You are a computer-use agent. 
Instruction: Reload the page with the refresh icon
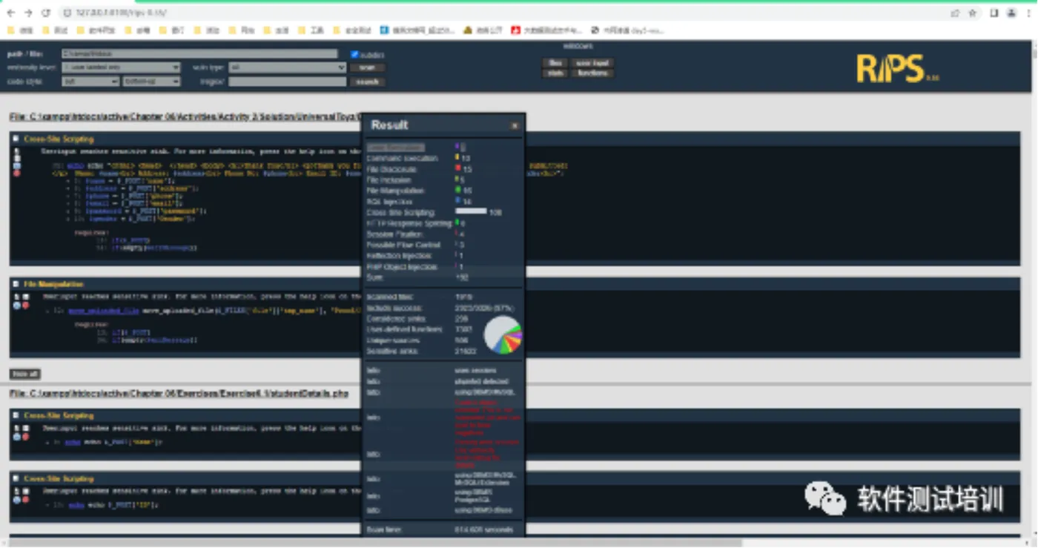(x=46, y=13)
